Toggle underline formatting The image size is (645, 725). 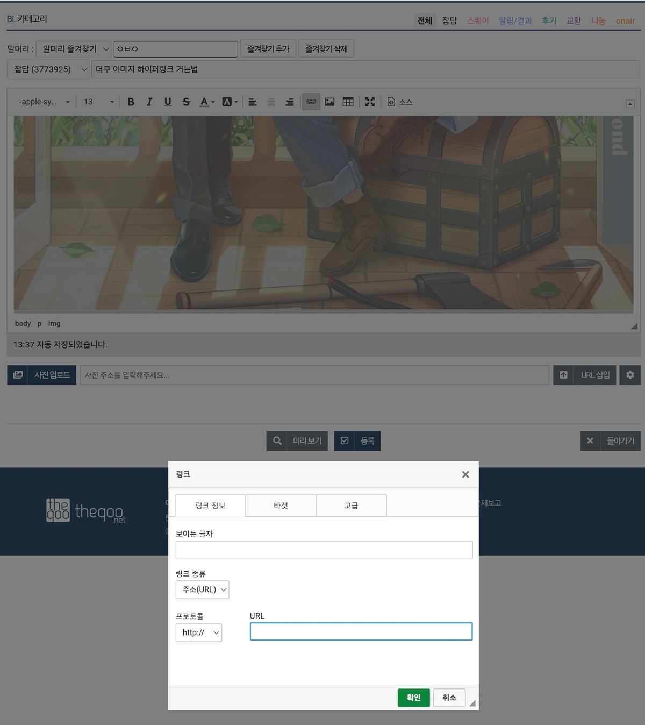[x=168, y=102]
